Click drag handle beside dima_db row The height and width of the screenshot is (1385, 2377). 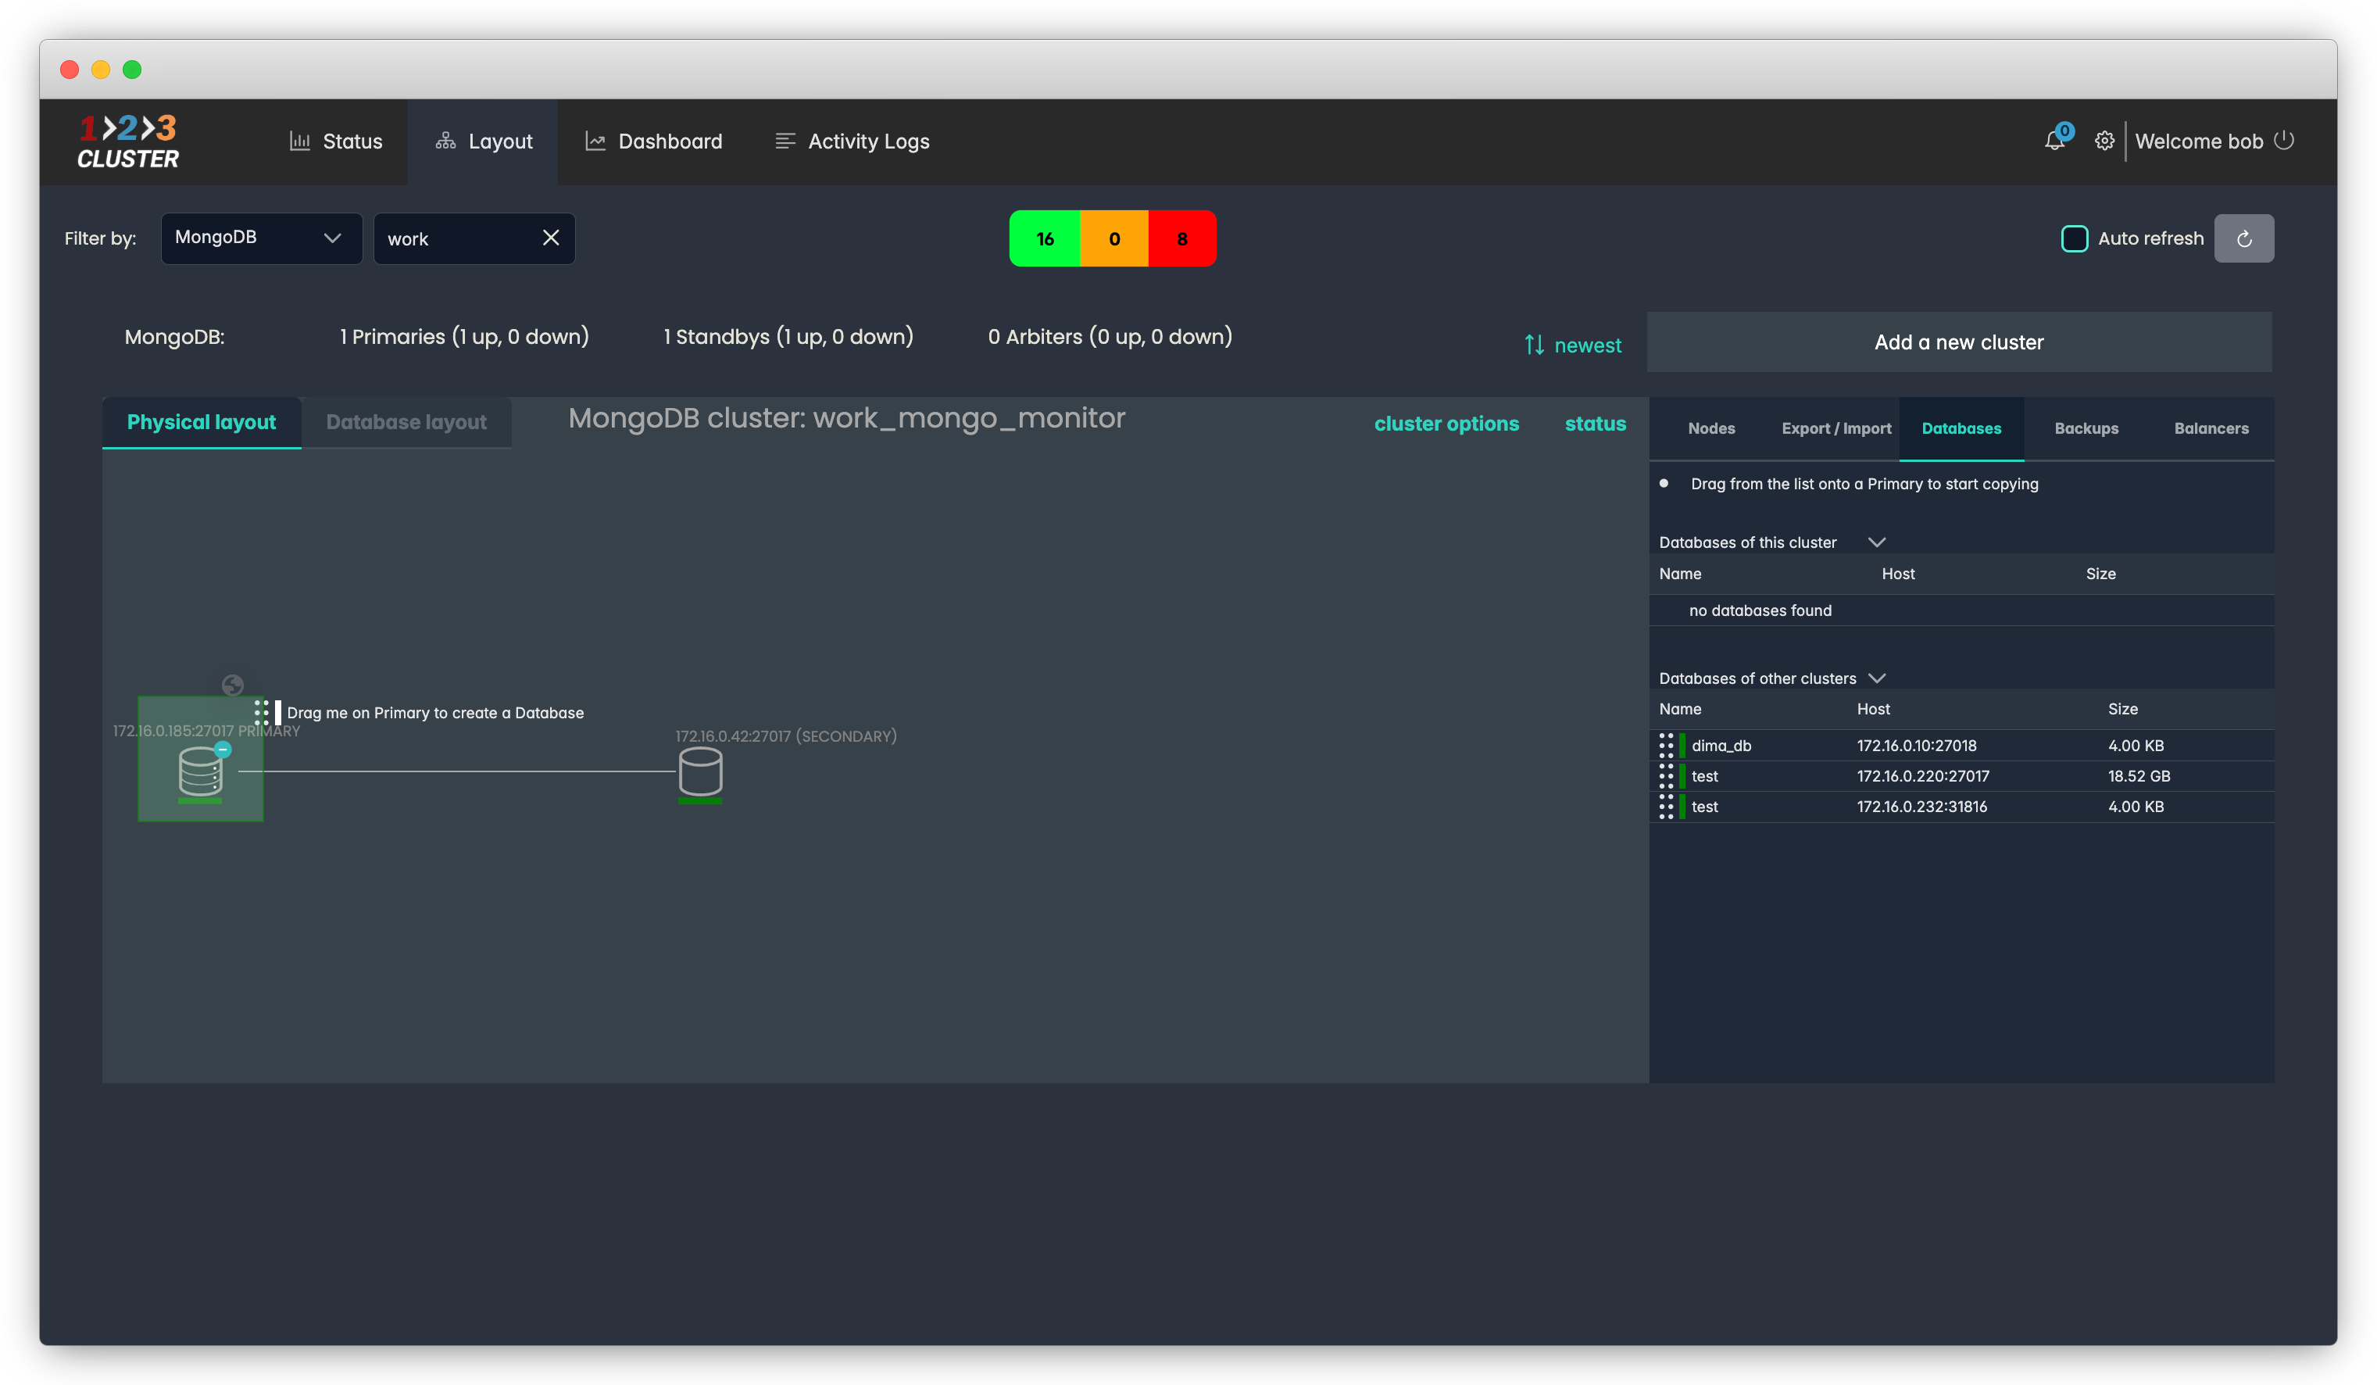(x=1666, y=746)
